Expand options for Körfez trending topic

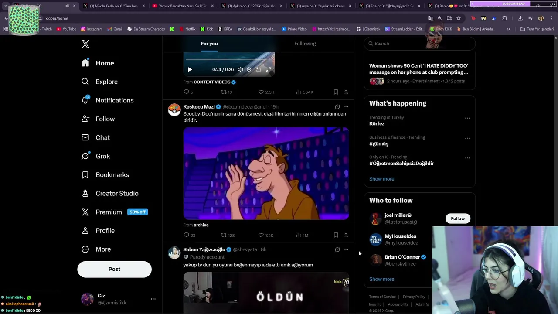pos(467,118)
